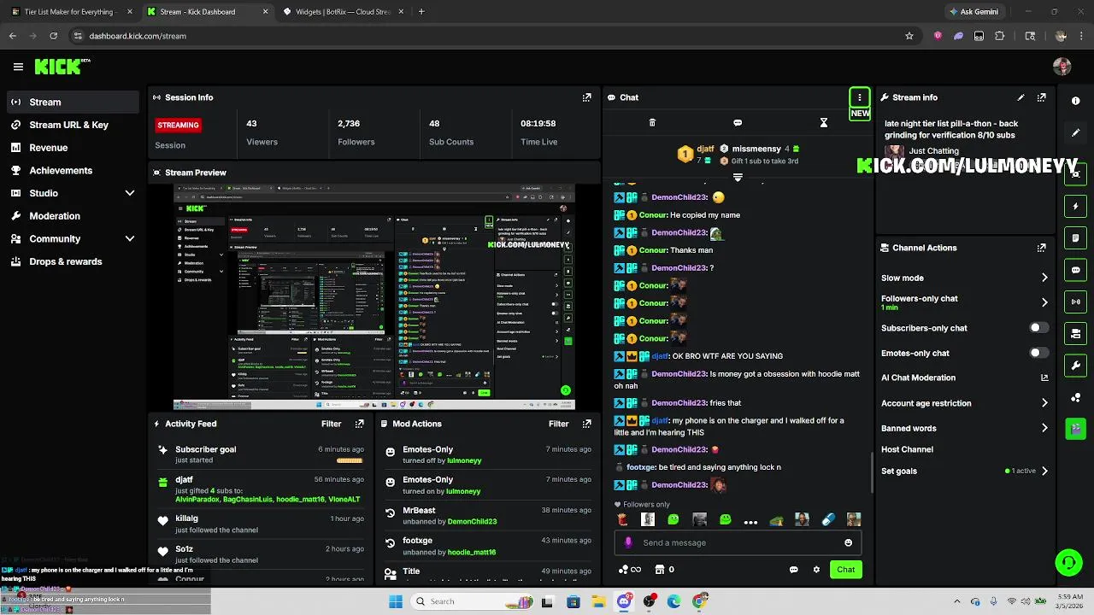1094x615 pixels.
Task: Open the Mod Actions Filter
Action: pos(558,424)
